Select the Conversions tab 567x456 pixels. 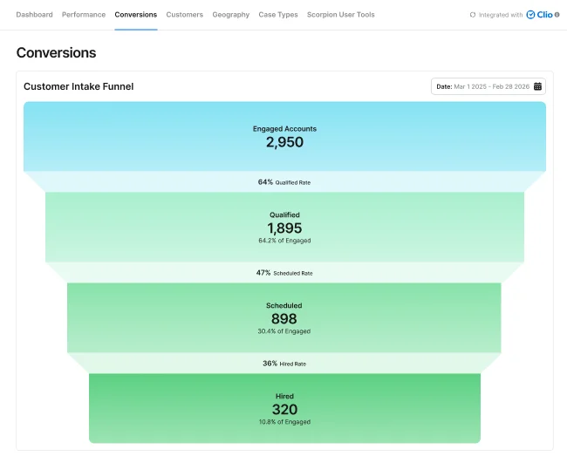pos(136,15)
